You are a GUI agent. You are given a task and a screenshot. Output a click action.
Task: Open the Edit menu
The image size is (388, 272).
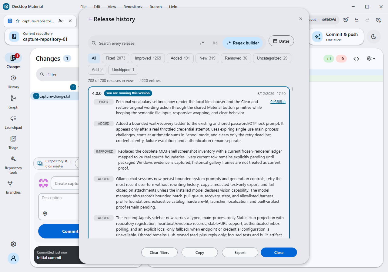point(97,7)
